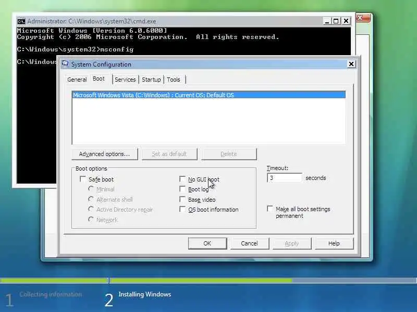Screen dimensions: 417x312
Task: Enable OS boot information checkbox
Action: [x=182, y=210]
